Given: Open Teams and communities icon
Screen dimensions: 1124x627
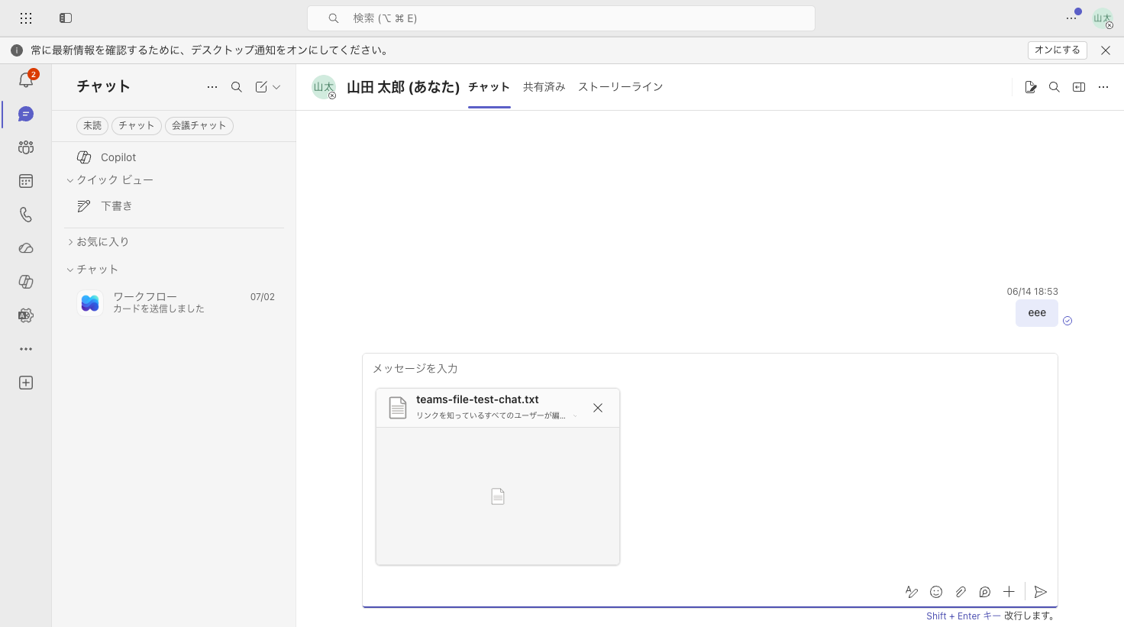Looking at the screenshot, I should tap(26, 147).
